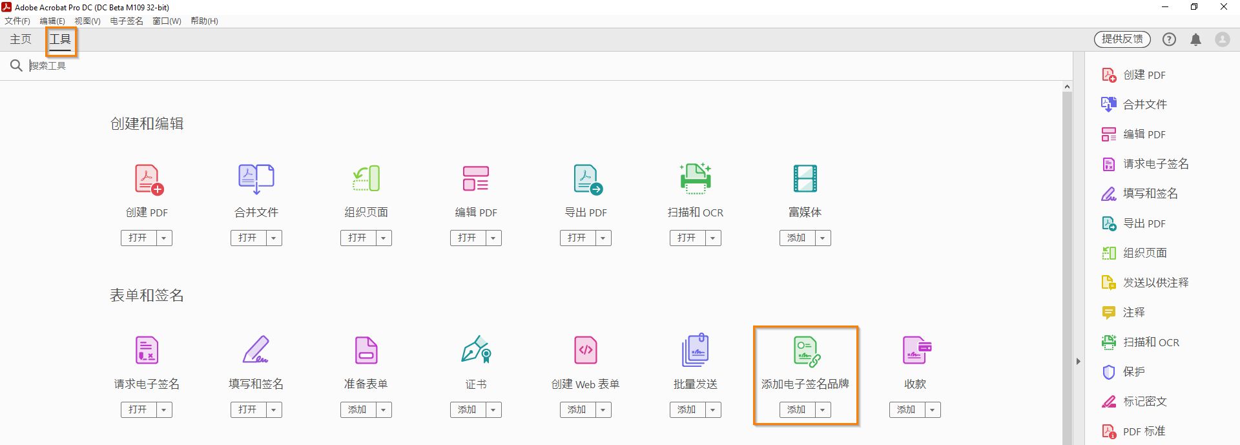The image size is (1240, 445).
Task: Expand dropdown arrow under 证书
Action: click(x=493, y=410)
